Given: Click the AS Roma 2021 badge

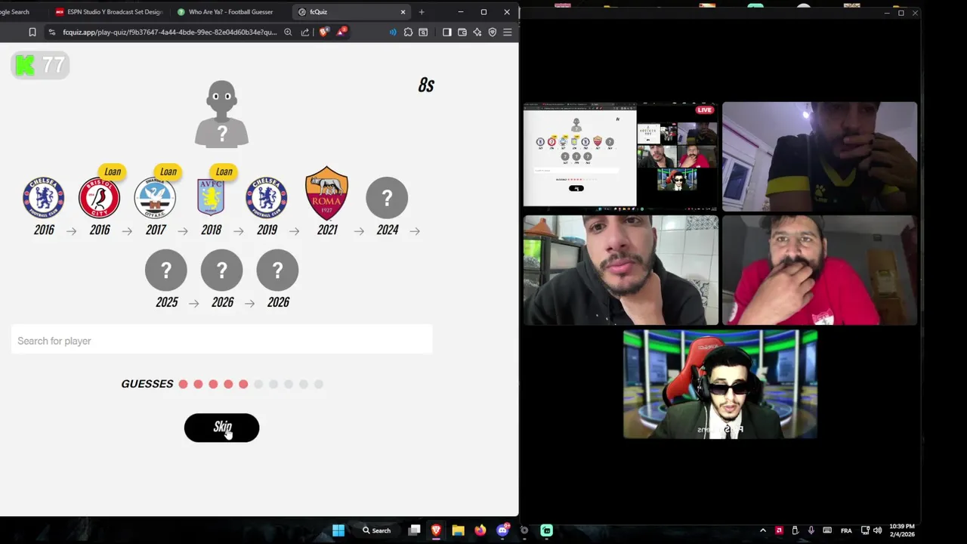Looking at the screenshot, I should tap(326, 193).
